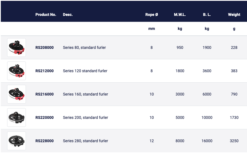Select the Weight column header

click(x=234, y=15)
